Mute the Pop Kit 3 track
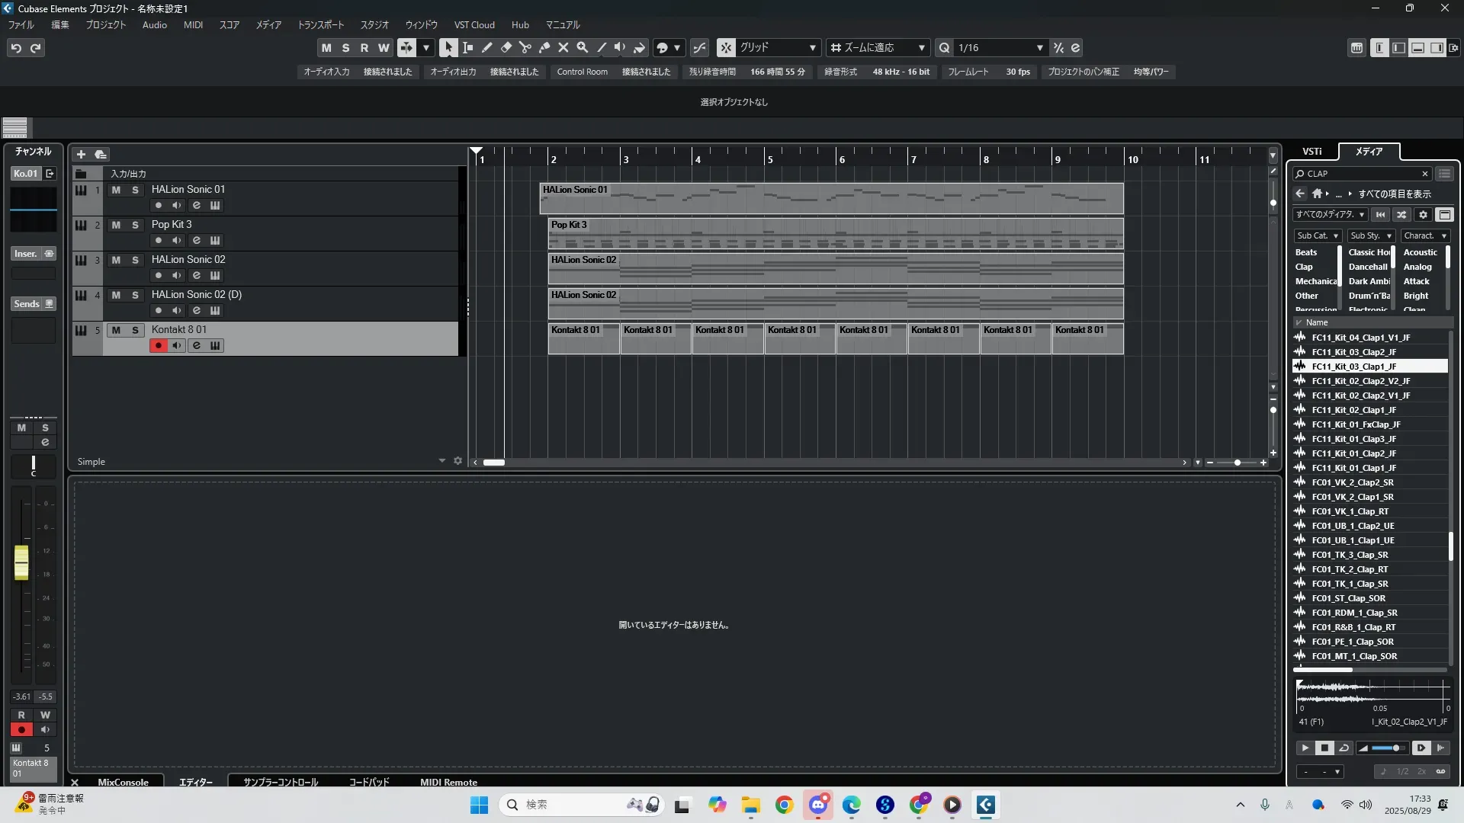The image size is (1464, 823). (116, 225)
